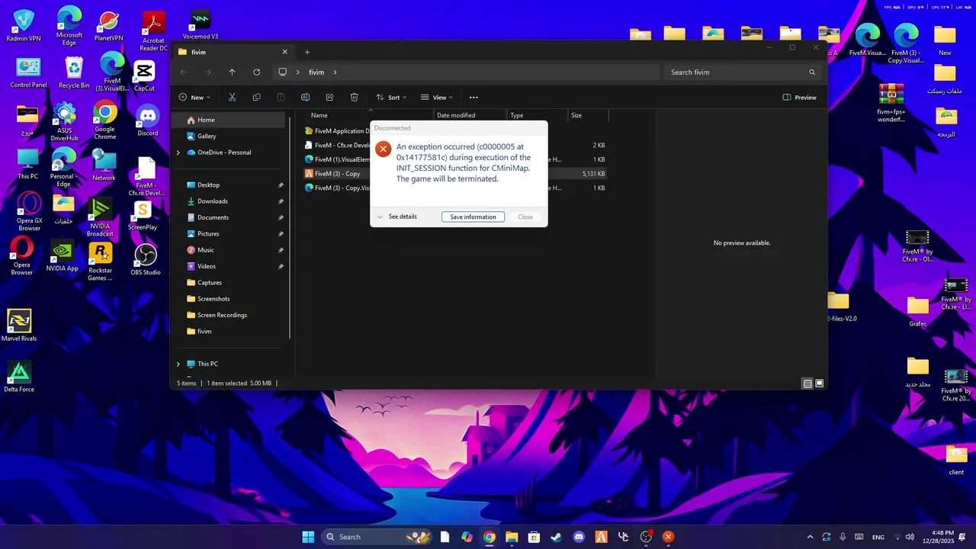Viewport: 976px width, 549px height.
Task: Open OBS Studio desktop icon
Action: [x=146, y=259]
